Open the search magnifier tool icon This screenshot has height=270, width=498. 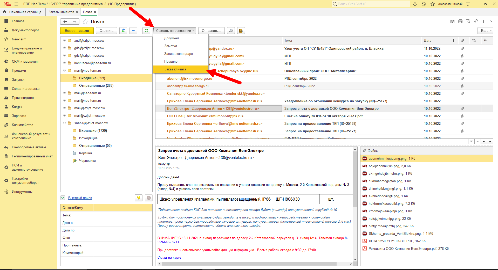pos(231,31)
